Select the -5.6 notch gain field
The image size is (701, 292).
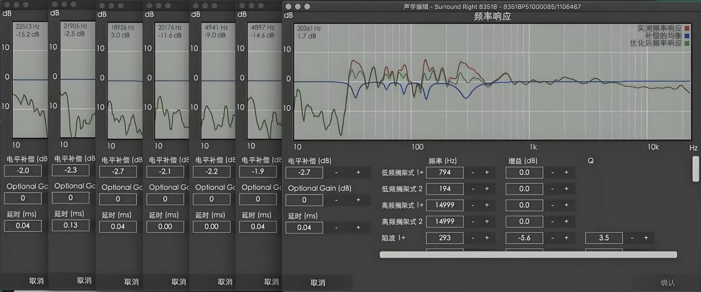click(524, 238)
